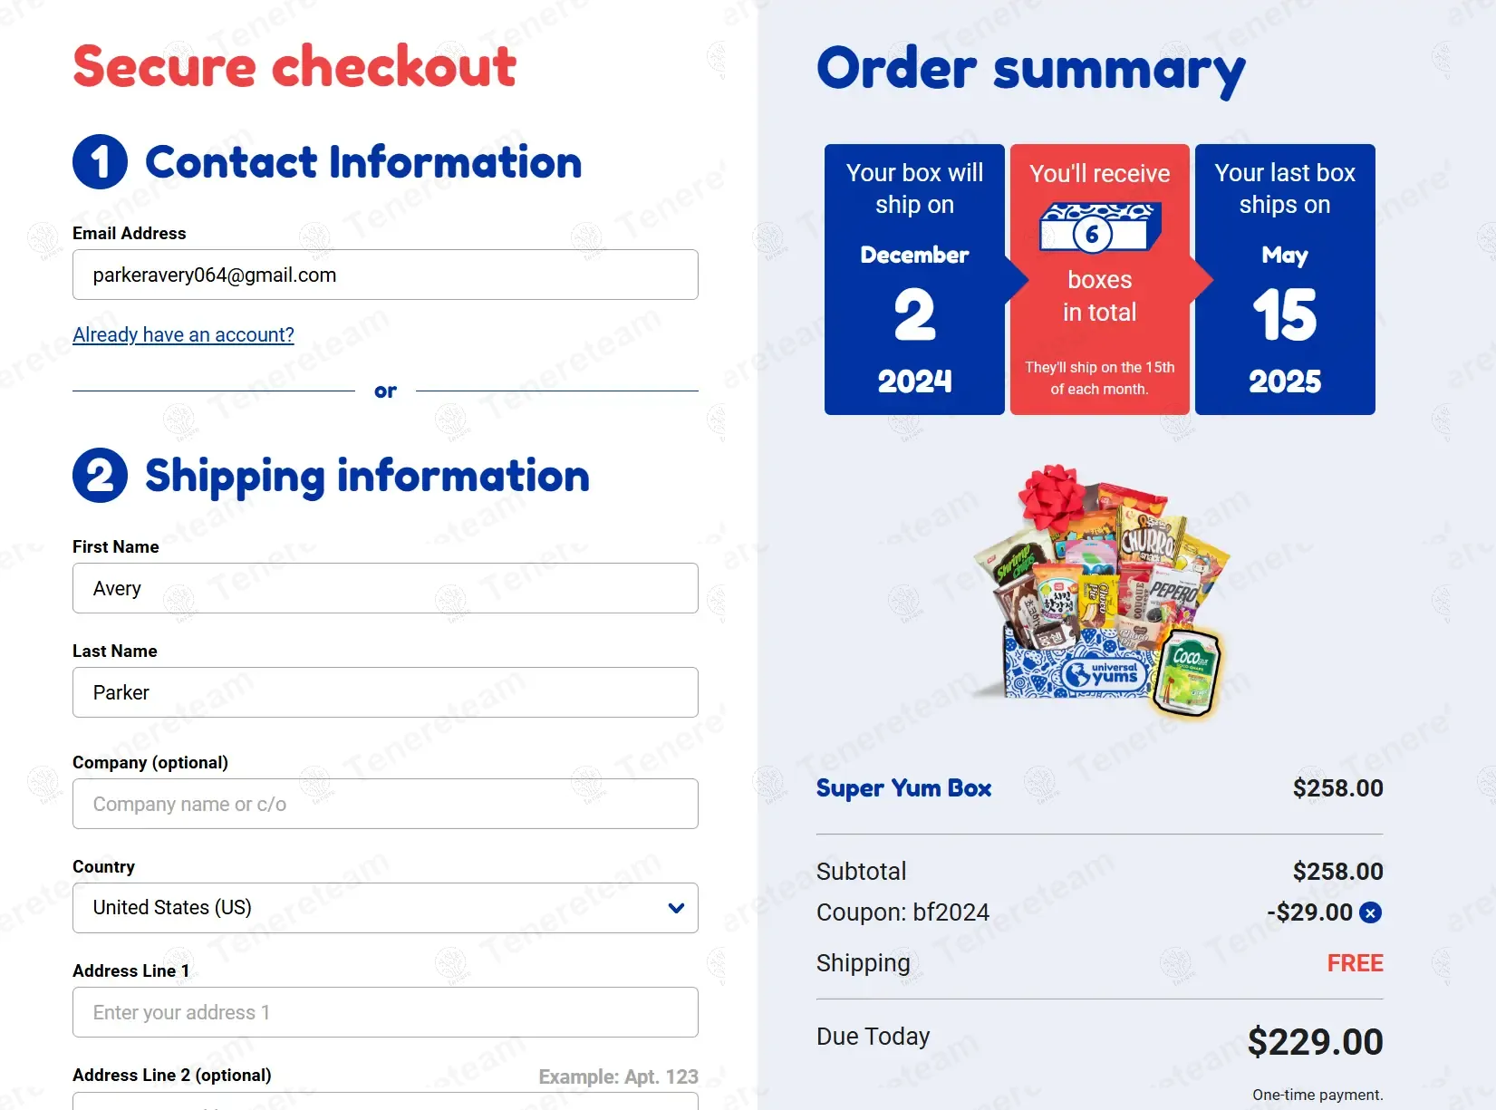Remove the bf2024 coupon
1496x1110 pixels.
(x=1371, y=913)
